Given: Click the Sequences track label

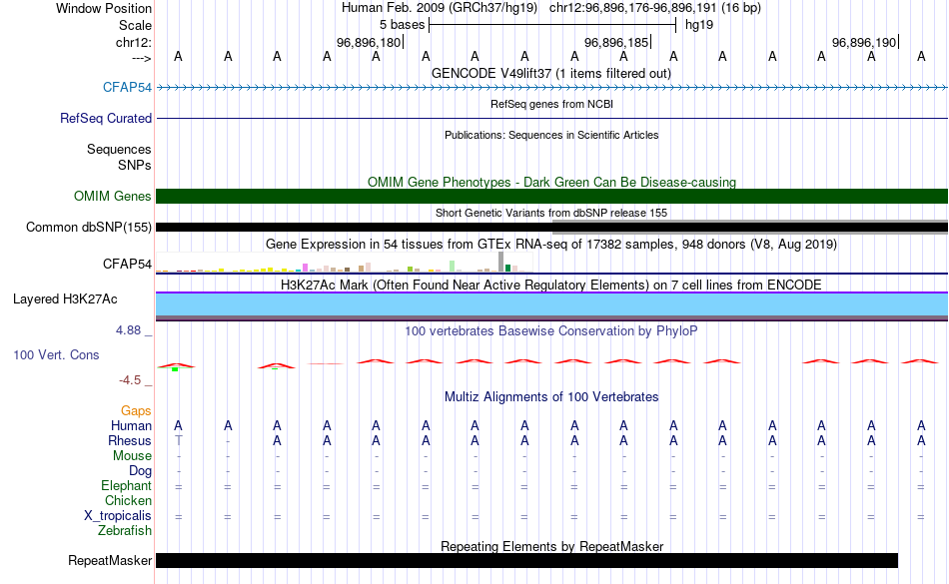Looking at the screenshot, I should click(x=119, y=149).
